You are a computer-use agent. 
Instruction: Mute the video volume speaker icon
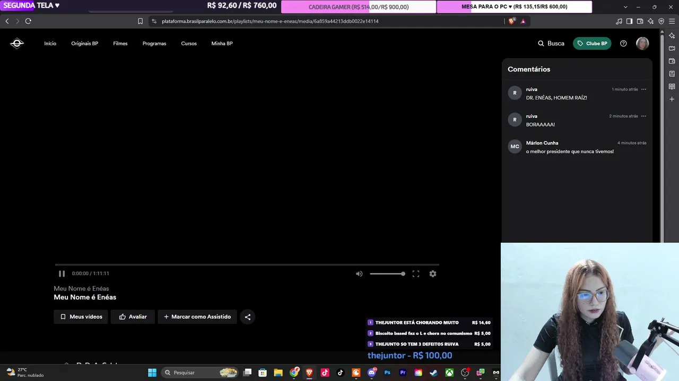click(x=359, y=274)
